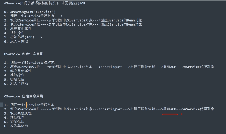The image size is (226, 134).
Task: Click the line '创建一个AService普通对象--->'
Action: [x=33, y=16]
